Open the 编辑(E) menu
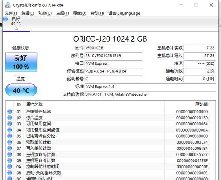 coord(28,13)
